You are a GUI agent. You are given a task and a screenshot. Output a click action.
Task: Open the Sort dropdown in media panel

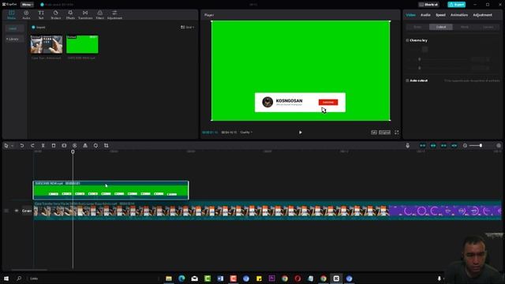[x=188, y=28]
